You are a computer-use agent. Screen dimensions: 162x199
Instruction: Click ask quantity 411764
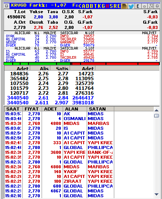coord(85,88)
